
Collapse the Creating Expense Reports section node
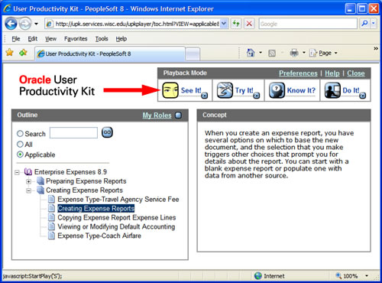(x=28, y=190)
